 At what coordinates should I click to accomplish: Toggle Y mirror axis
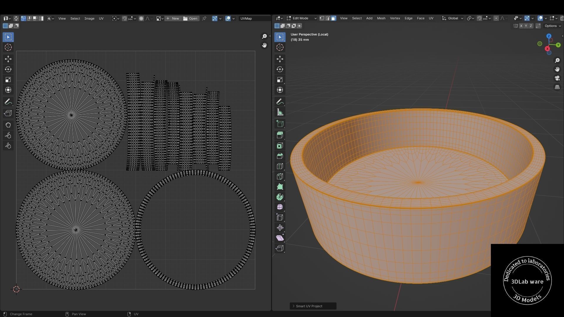point(526,26)
